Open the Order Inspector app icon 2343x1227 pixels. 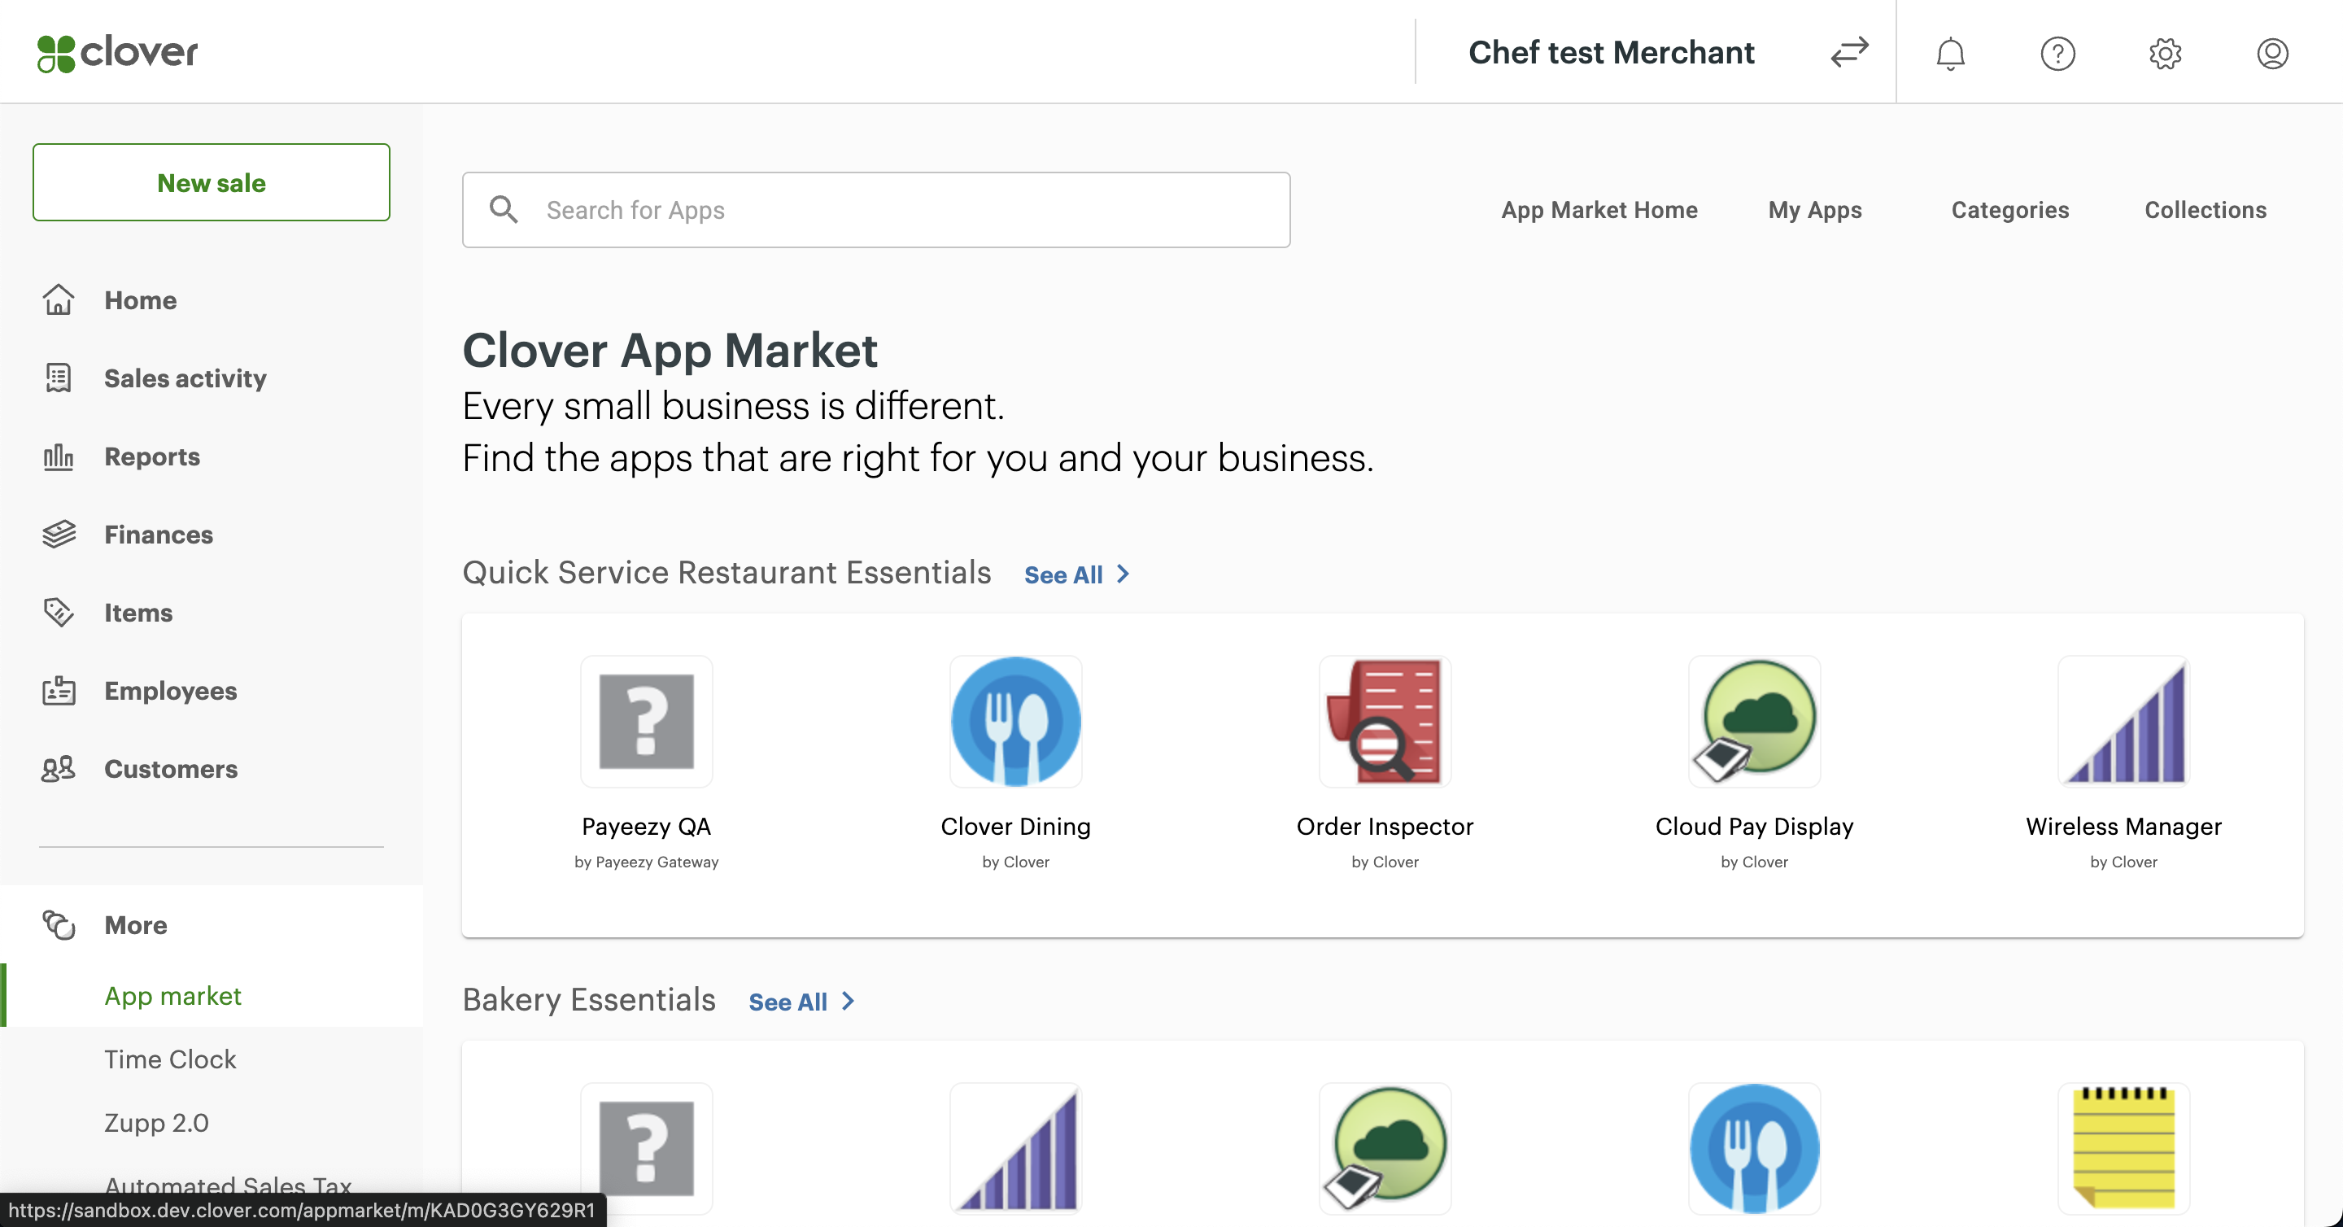tap(1385, 721)
